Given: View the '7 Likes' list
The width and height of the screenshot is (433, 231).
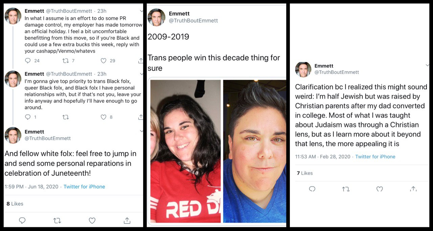Looking at the screenshot, I should pyautogui.click(x=305, y=173).
